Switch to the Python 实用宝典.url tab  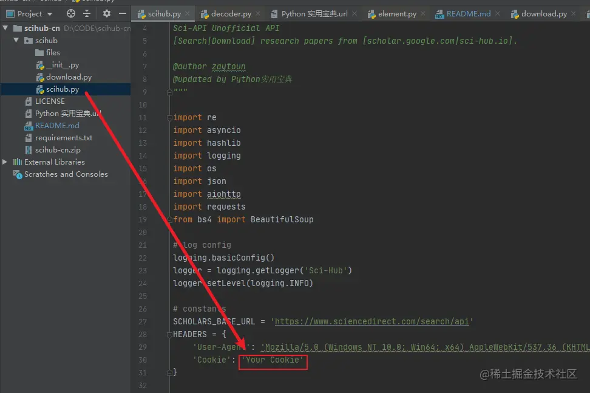coord(314,14)
